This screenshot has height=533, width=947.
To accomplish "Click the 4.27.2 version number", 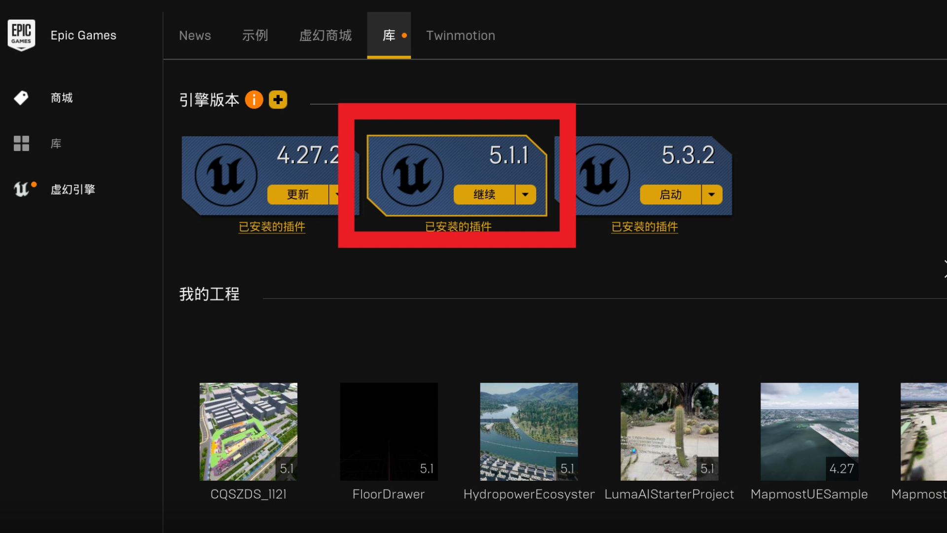I will (x=308, y=155).
